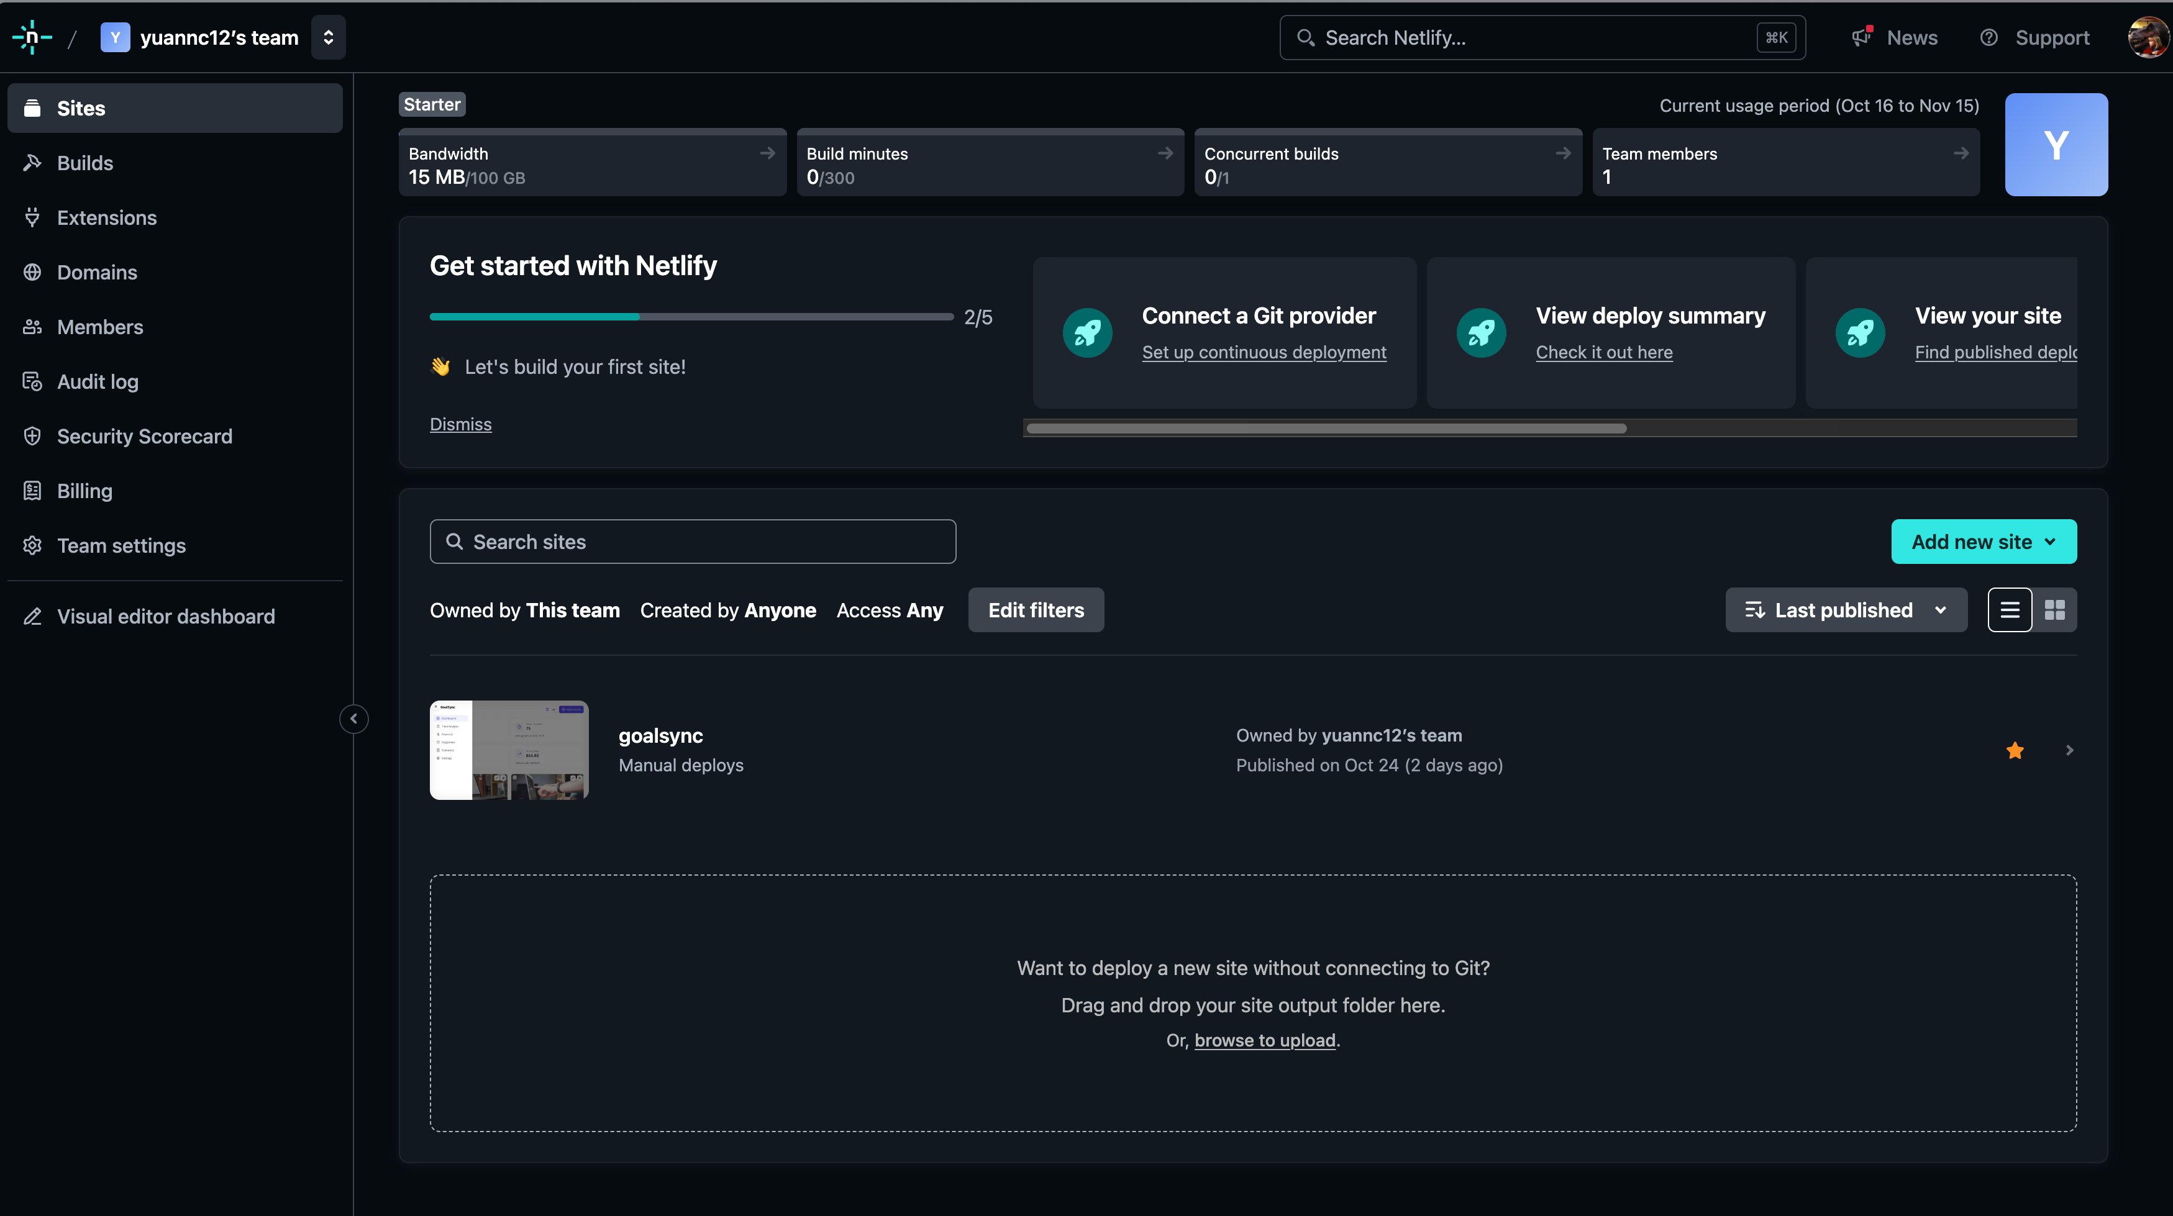Collapse the sidebar with arrow button
2173x1216 pixels.
click(x=353, y=719)
